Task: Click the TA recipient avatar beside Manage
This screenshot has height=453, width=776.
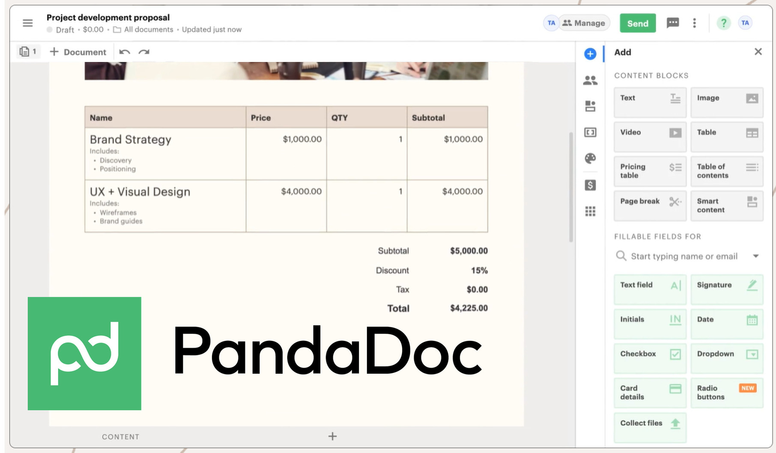Action: 551,23
